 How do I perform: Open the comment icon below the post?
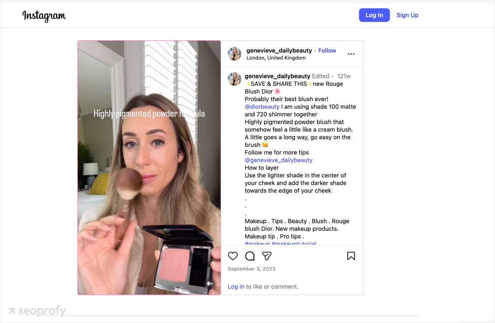pos(250,256)
